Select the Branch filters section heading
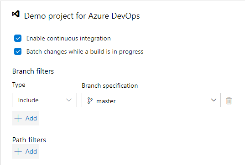This screenshot has width=245, height=165. click(33, 71)
